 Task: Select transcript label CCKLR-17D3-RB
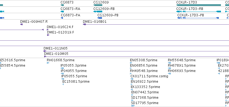point(190,9)
